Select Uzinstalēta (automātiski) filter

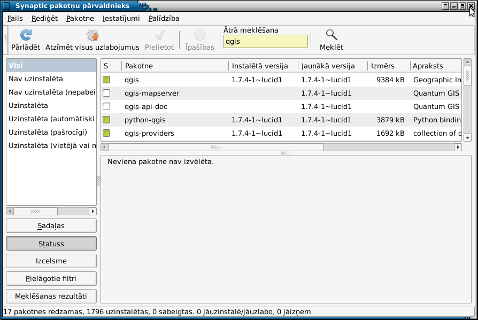(51, 119)
